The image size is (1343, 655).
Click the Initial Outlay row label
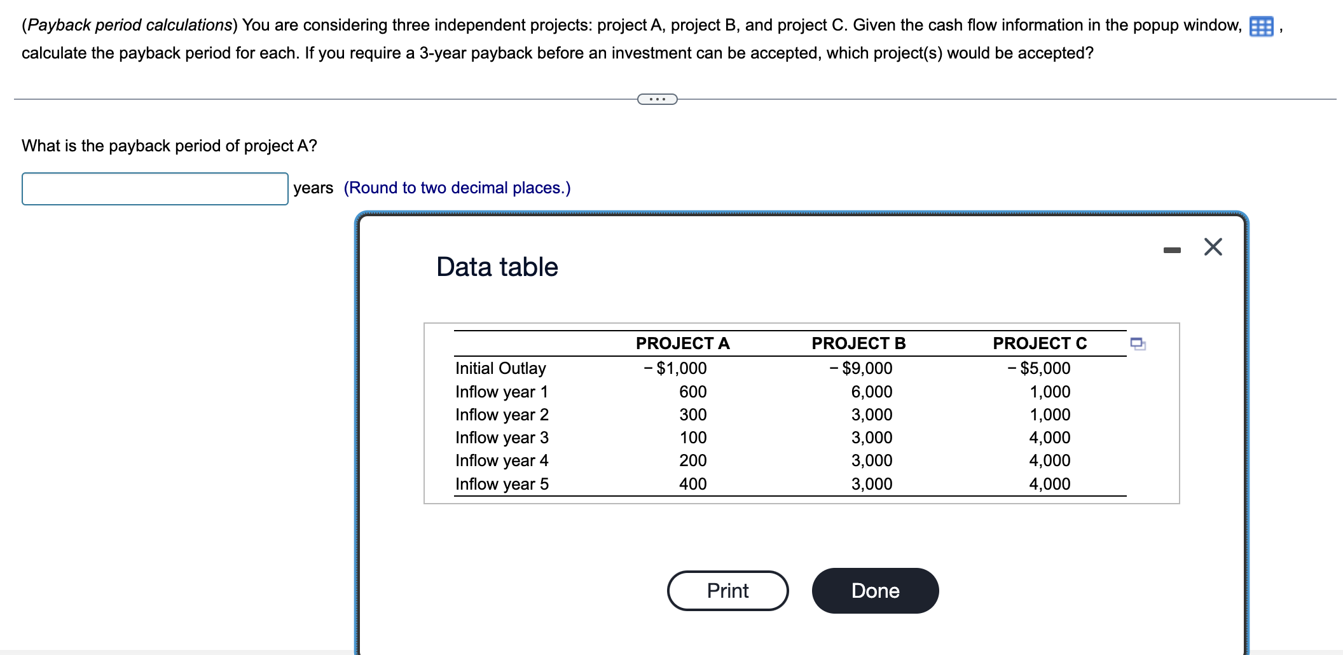[500, 368]
